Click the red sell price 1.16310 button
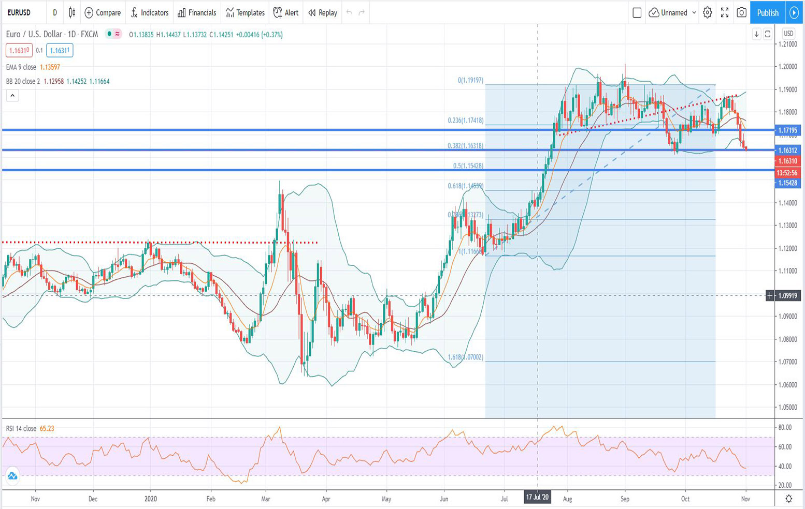805x509 pixels. click(19, 50)
